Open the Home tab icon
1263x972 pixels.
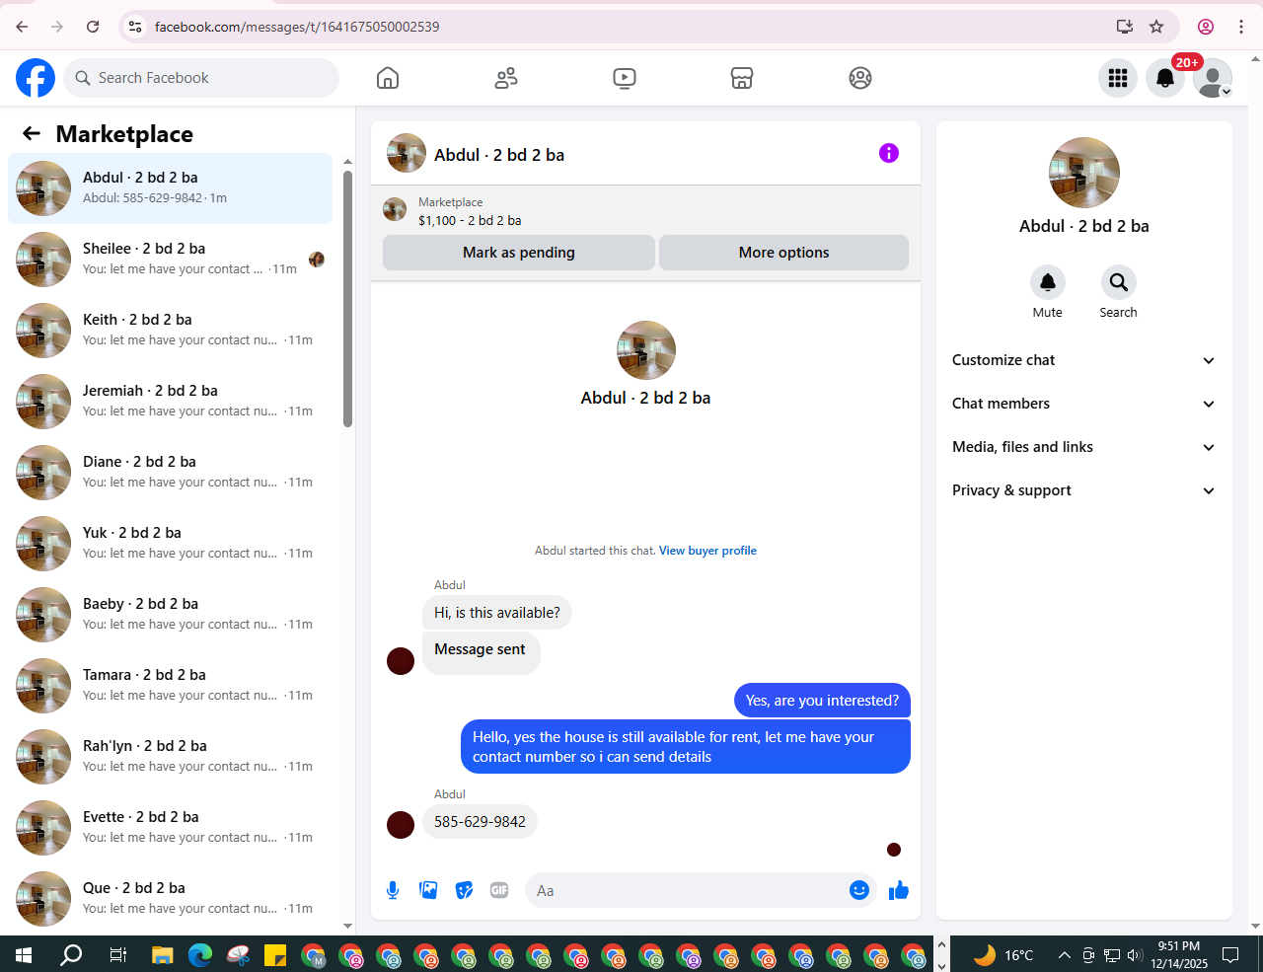(x=388, y=78)
